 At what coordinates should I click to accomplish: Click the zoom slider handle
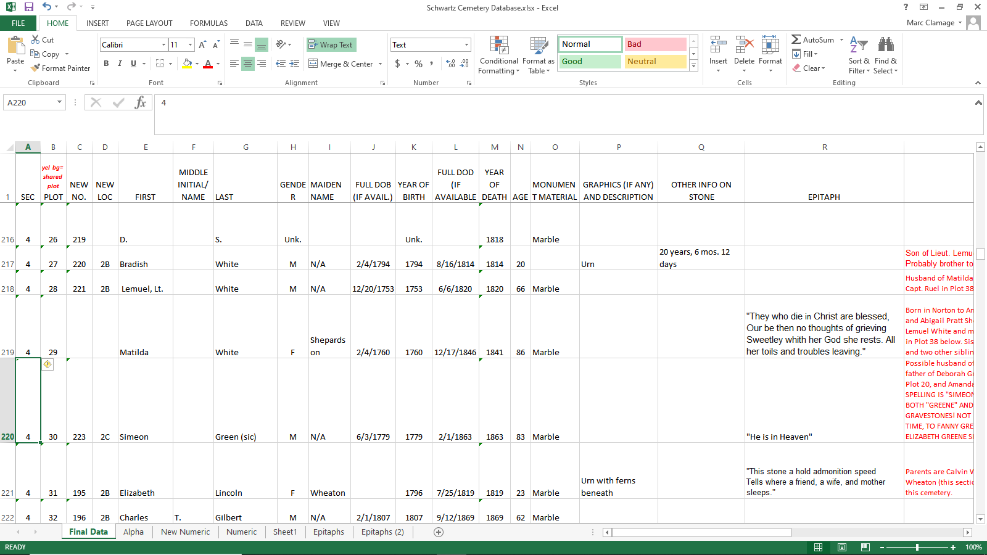click(x=917, y=548)
